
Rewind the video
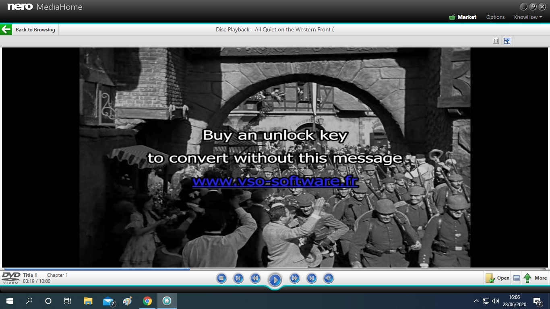point(255,278)
